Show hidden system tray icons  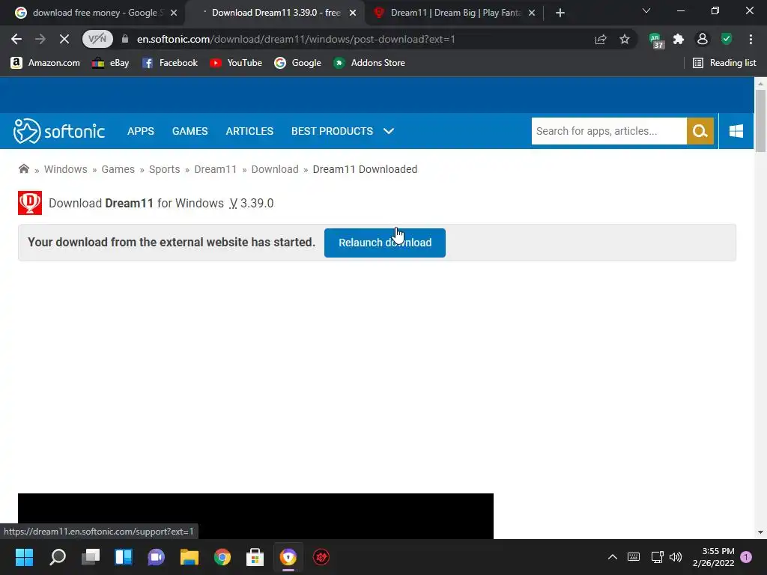tap(613, 557)
